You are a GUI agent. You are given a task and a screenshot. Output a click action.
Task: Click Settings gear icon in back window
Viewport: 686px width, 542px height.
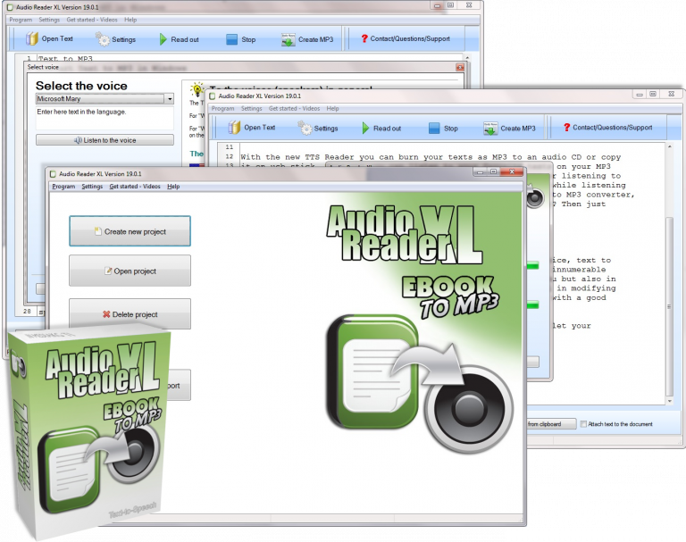tap(103, 39)
